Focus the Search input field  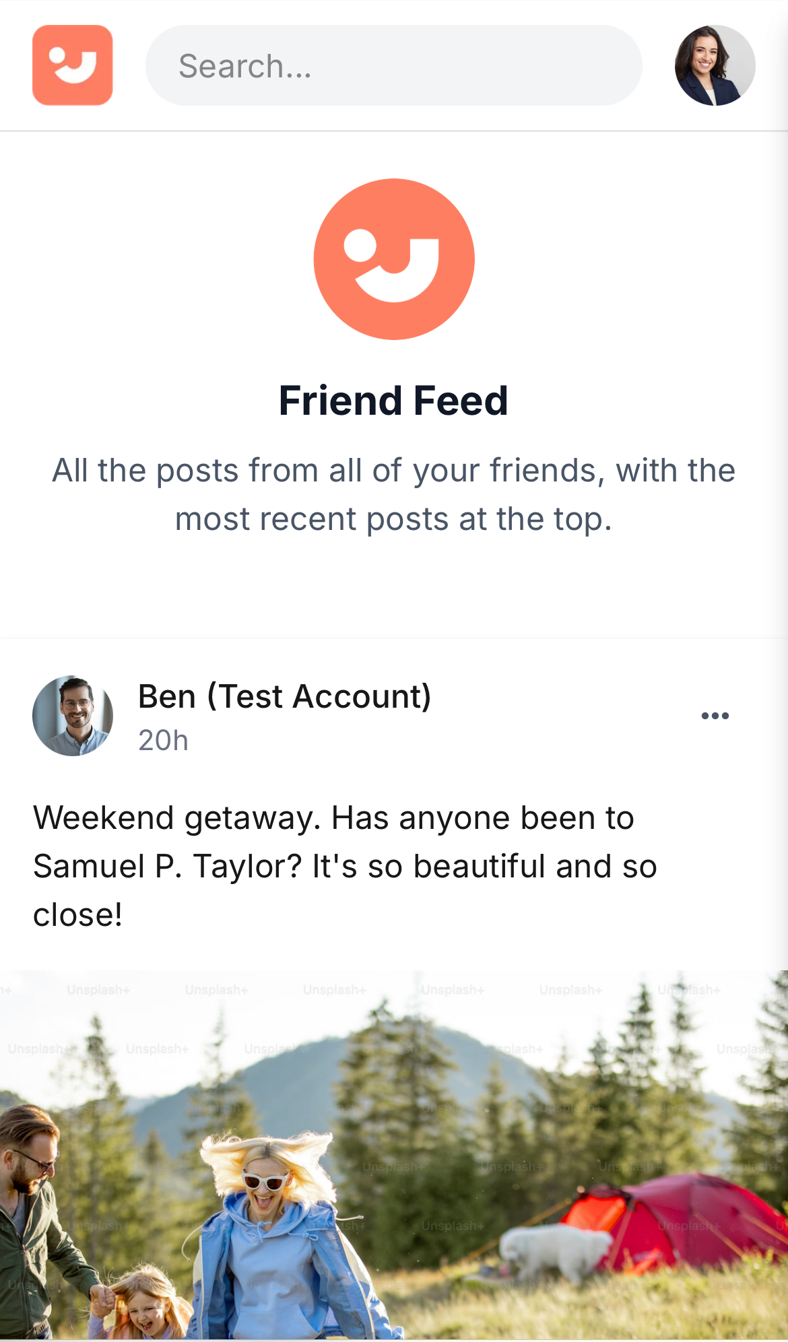tap(394, 65)
